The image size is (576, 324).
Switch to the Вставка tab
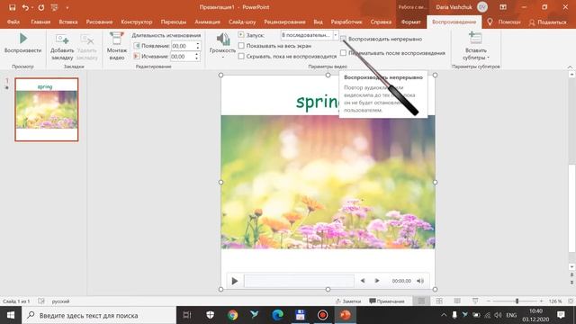click(68, 22)
